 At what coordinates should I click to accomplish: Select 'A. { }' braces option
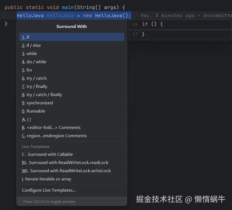(72, 119)
